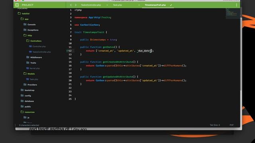Click the line 12 gutter marker
Viewport: 255px width, 143px height.
tap(67, 51)
